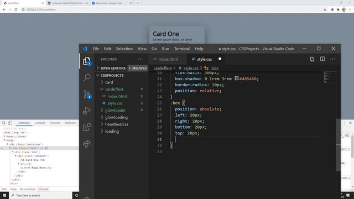Select the style.css editor tab
Viewport: 354px width, 199px height.
tap(206, 59)
